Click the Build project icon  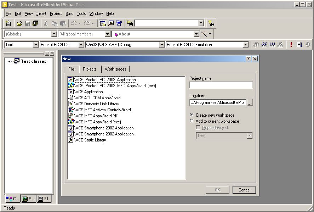tap(264, 45)
